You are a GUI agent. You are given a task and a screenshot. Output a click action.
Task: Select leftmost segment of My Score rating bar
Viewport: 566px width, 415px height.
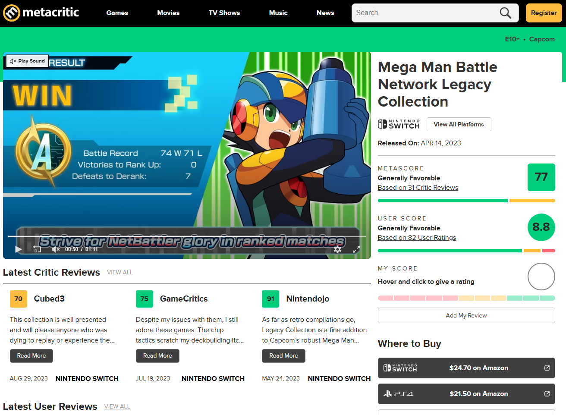click(385, 298)
